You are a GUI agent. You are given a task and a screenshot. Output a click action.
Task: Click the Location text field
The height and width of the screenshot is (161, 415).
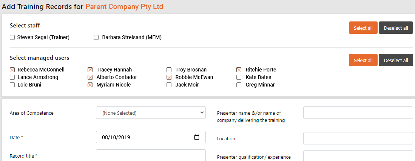pos(358,138)
